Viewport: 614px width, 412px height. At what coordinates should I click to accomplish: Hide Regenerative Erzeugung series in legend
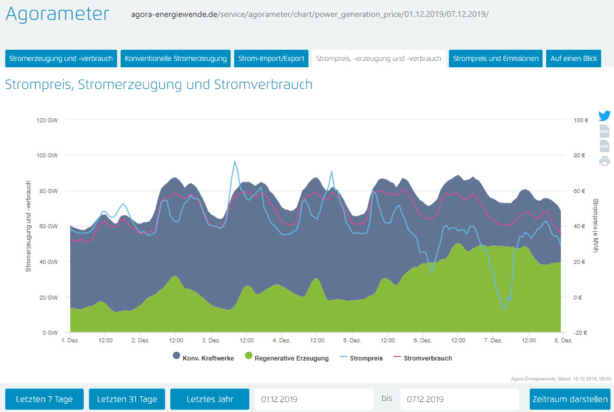tap(287, 358)
